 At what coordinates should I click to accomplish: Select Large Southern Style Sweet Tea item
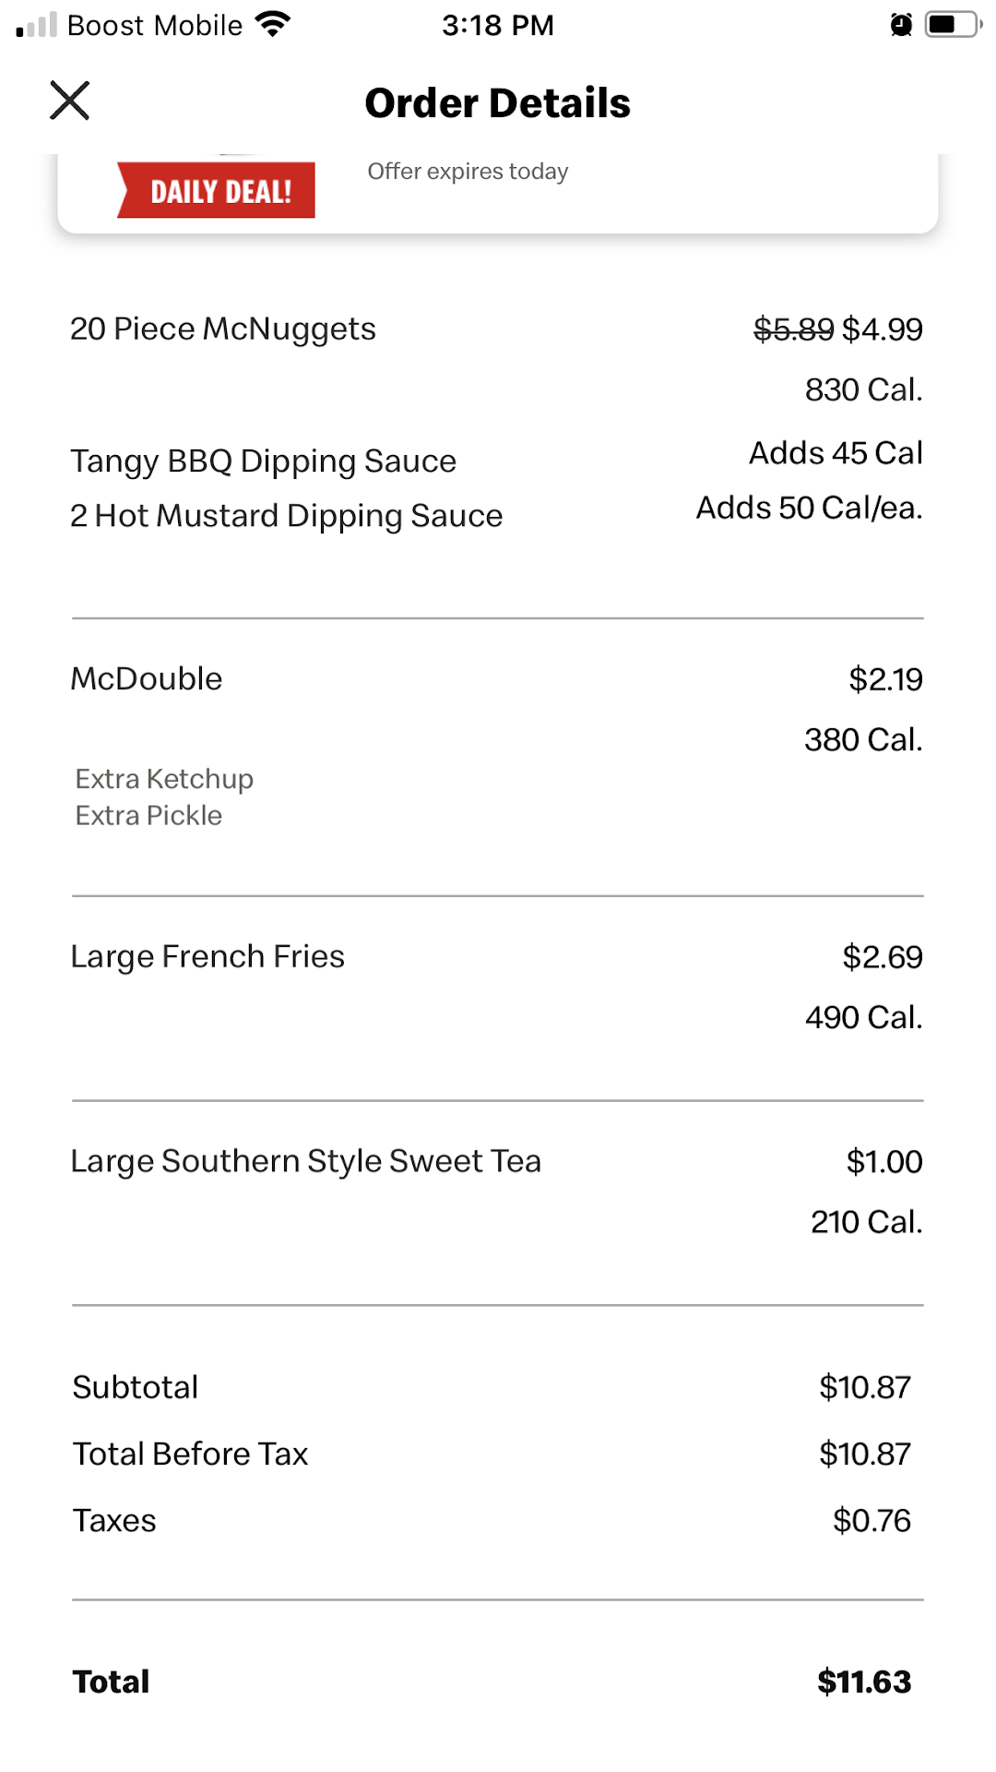point(306,1161)
